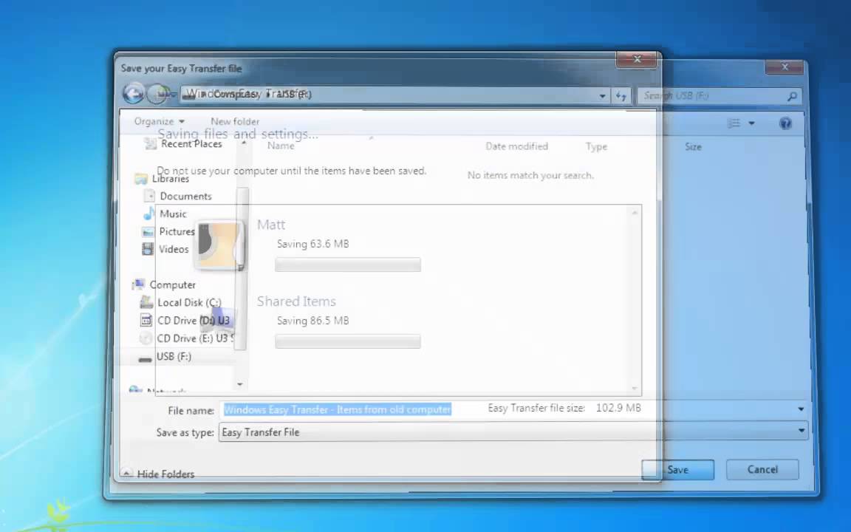The width and height of the screenshot is (851, 532).
Task: Click the transfer list scrollbar up arrow
Action: pos(635,213)
